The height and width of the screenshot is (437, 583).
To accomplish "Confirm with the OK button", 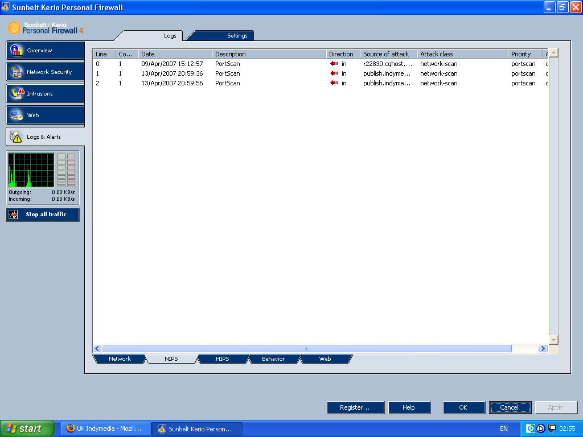I will (463, 407).
